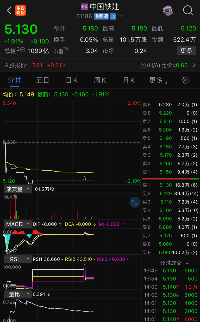Open the robot assistant icon
The height and width of the screenshot is (322, 200).
pos(168,10)
